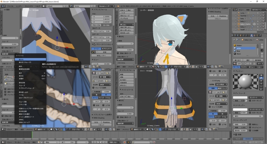Toggle render camera icon for body_3 in outliner
The width and height of the screenshot is (267, 144).
pyautogui.click(x=263, y=27)
